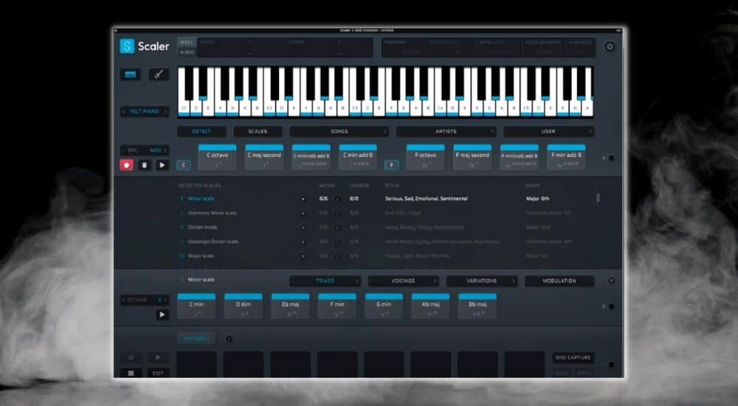Play the Harmonic Minor scale preview

[x=303, y=213]
